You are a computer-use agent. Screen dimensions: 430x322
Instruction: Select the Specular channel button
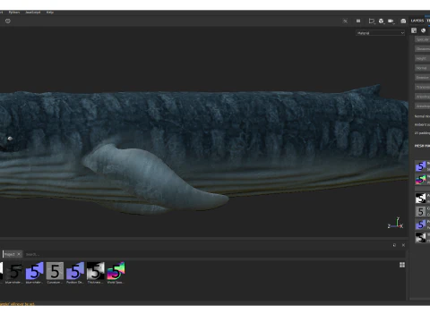point(422,39)
